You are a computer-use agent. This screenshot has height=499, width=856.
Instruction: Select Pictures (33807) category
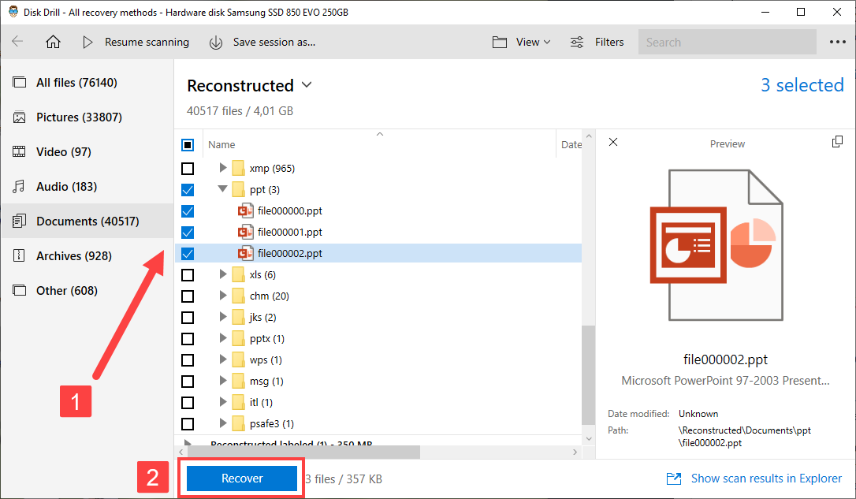(x=87, y=117)
